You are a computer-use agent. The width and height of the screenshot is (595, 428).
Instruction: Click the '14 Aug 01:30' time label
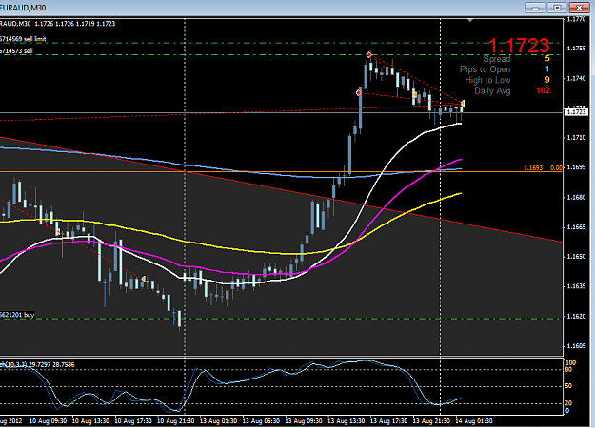click(x=474, y=421)
